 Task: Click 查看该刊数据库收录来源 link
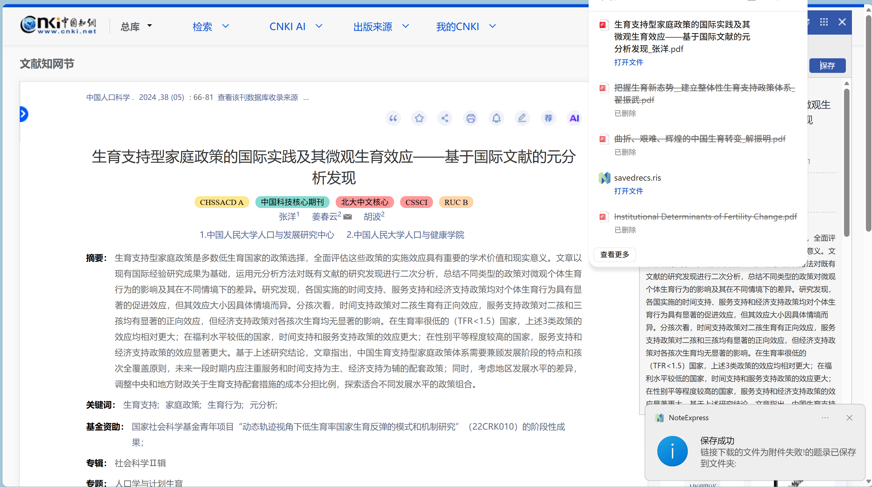click(258, 97)
